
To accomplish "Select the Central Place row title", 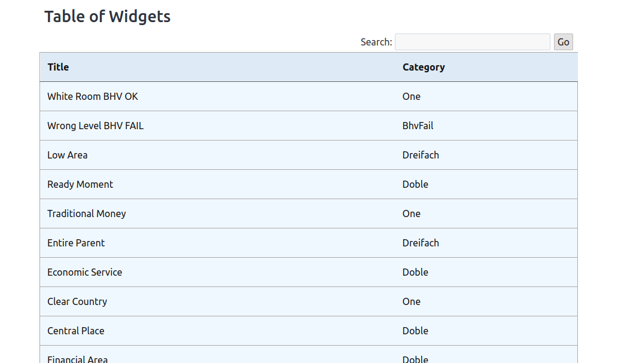I will [x=76, y=331].
